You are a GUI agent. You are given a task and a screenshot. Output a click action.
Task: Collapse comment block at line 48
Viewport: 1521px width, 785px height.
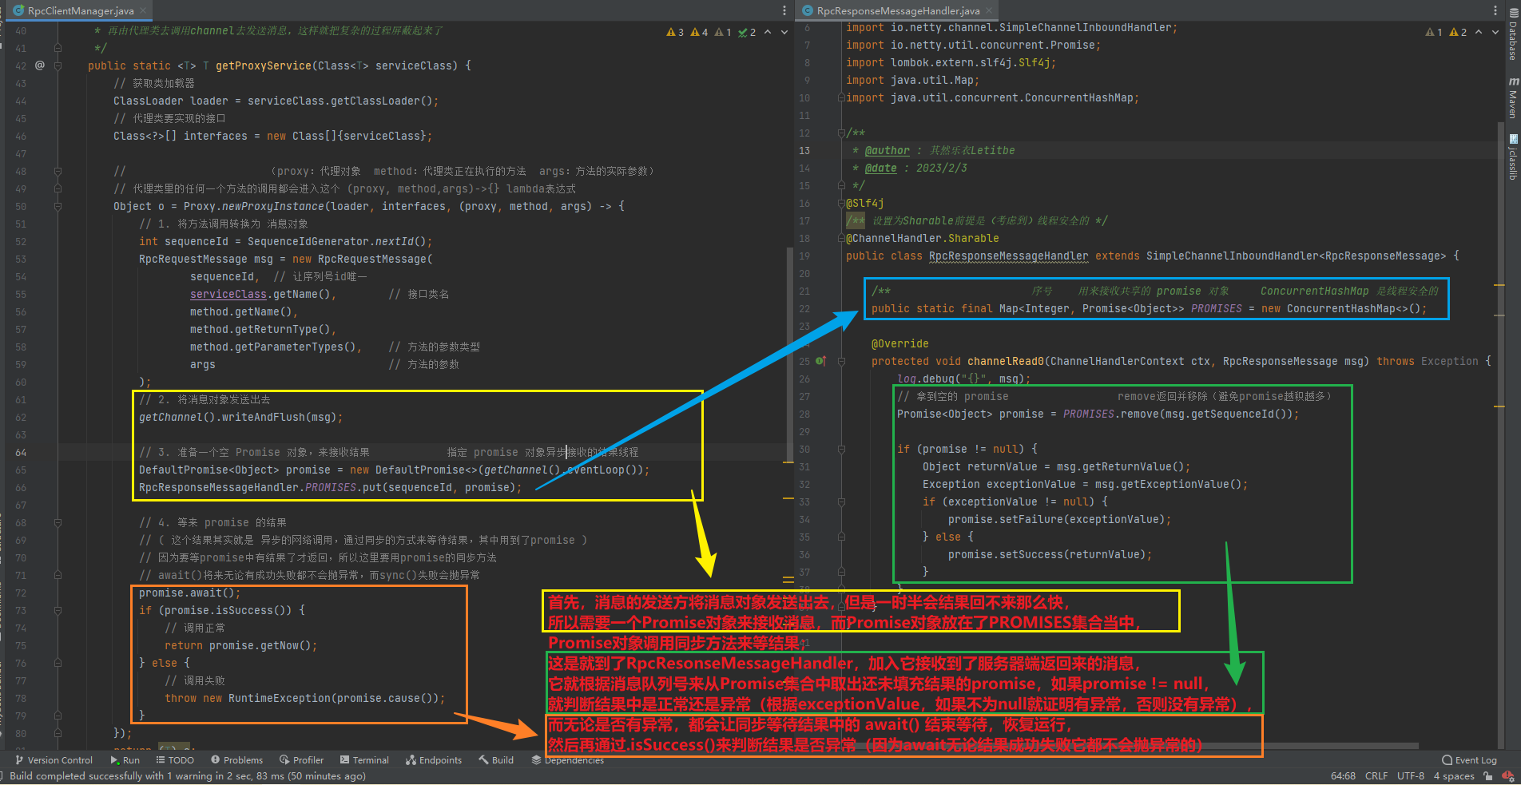58,171
